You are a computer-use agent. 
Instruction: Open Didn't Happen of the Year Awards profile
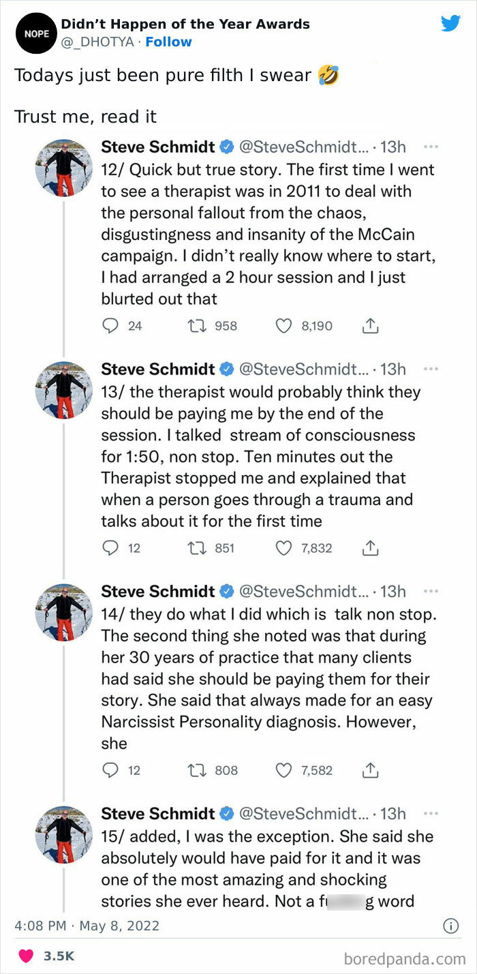click(185, 25)
